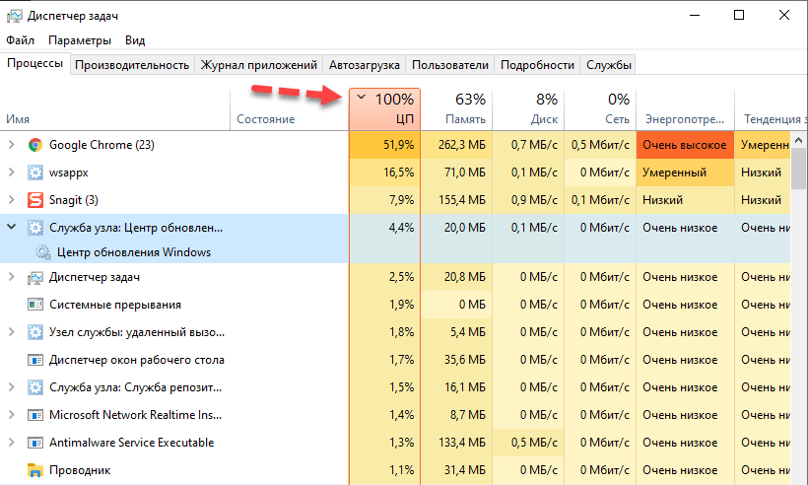Screen dimensions: 808x485
Task: Sort processes by ЦП column
Action: click(384, 108)
